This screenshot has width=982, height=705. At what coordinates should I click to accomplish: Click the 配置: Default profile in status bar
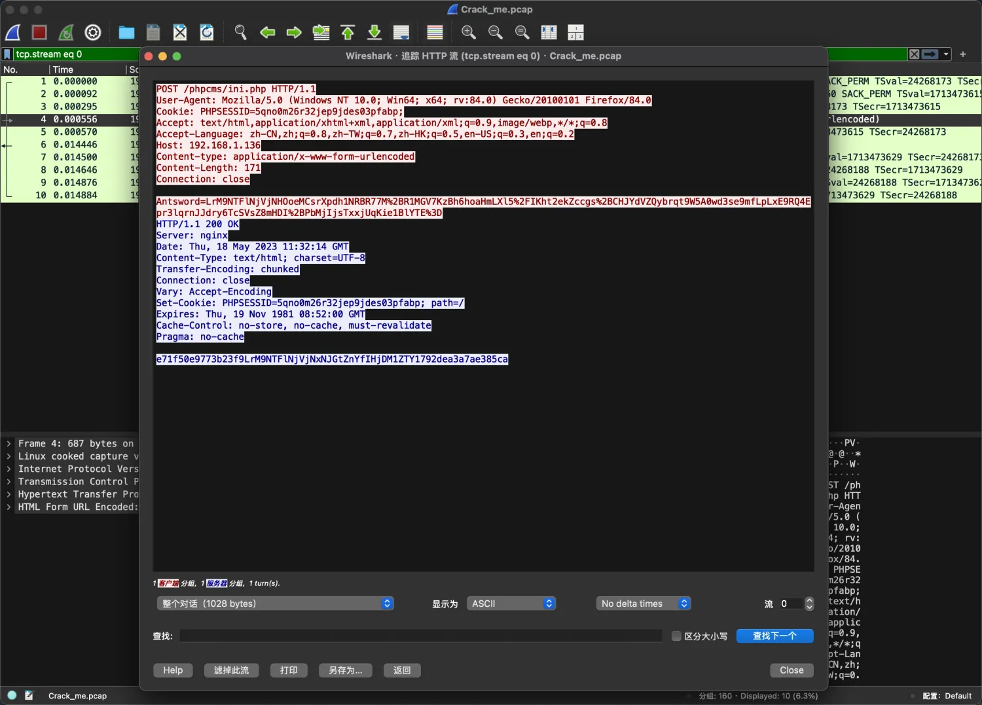pyautogui.click(x=947, y=696)
